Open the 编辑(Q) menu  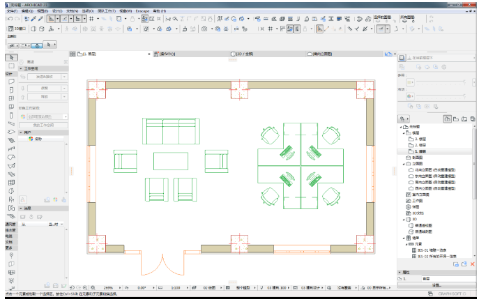(x=27, y=11)
